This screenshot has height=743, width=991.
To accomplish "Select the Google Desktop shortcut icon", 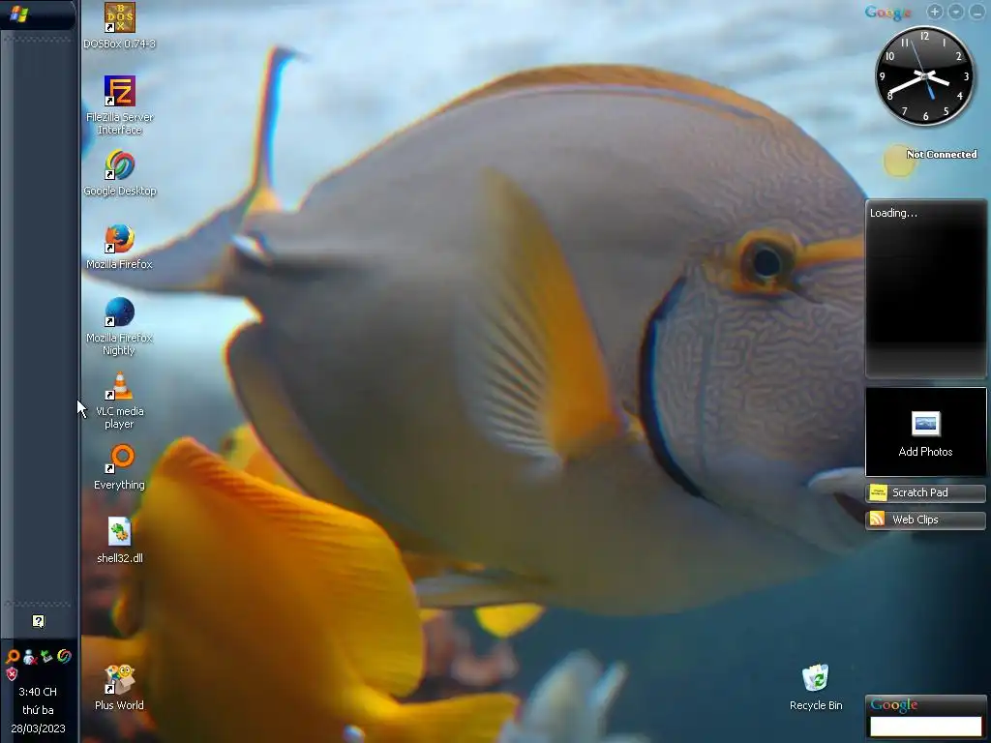I will click(119, 164).
